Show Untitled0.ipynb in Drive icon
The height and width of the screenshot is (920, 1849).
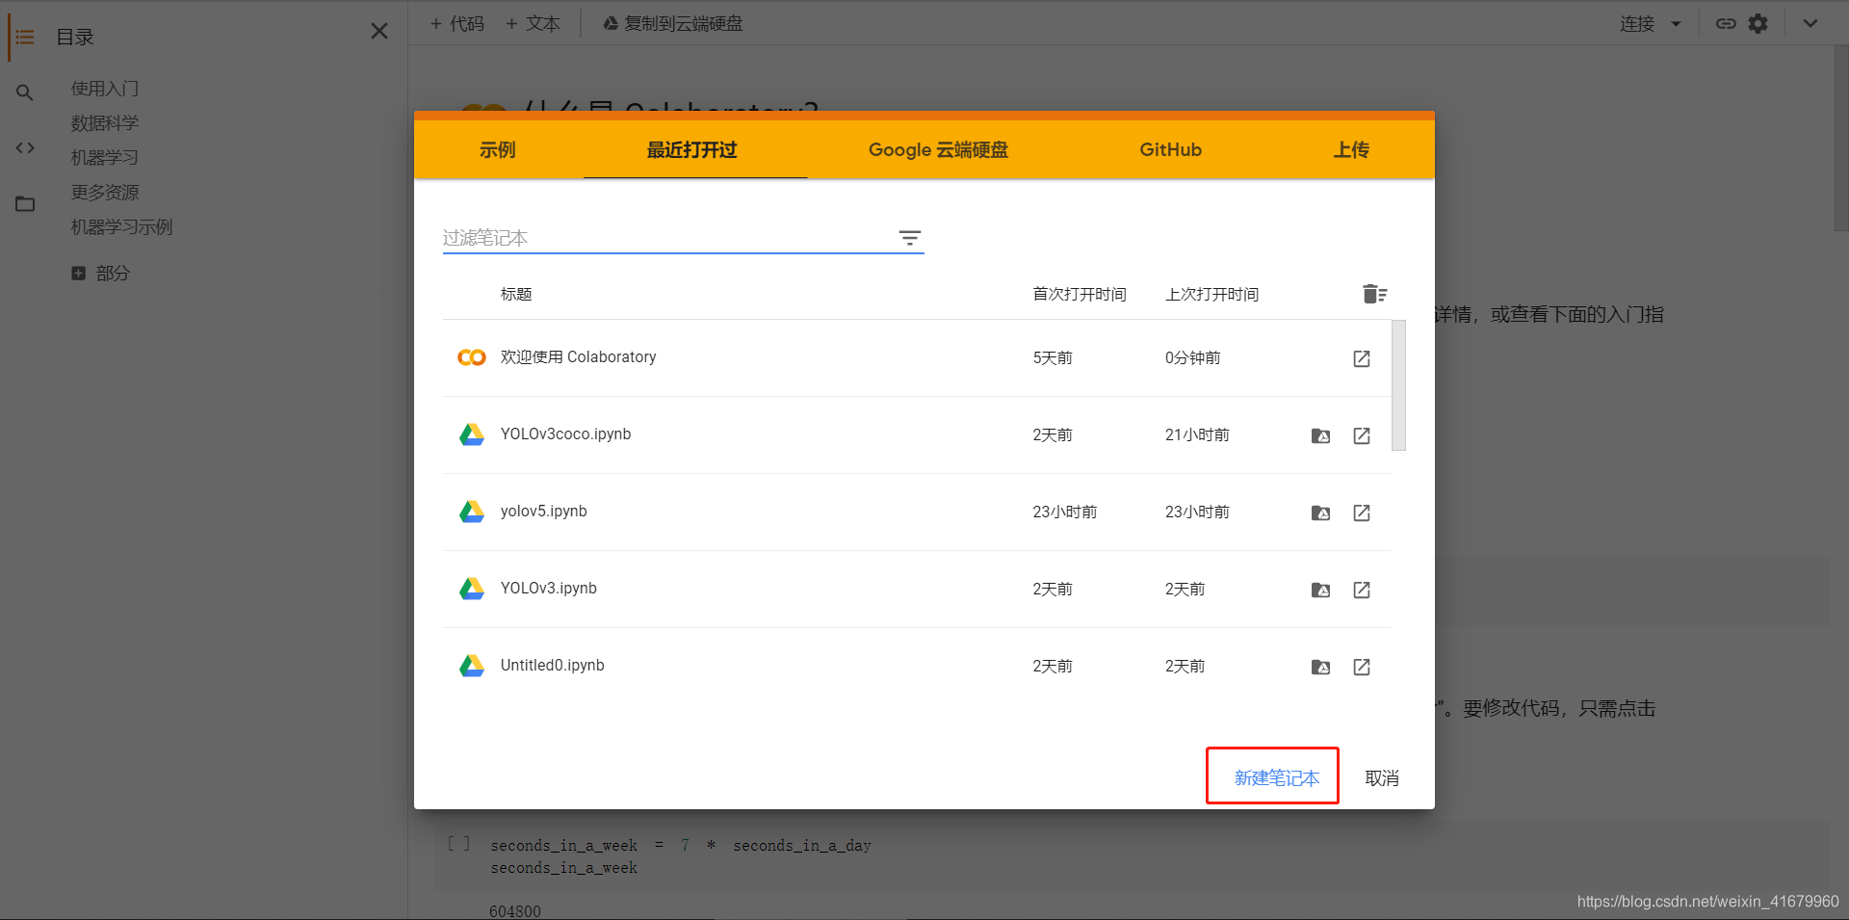coord(1321,667)
